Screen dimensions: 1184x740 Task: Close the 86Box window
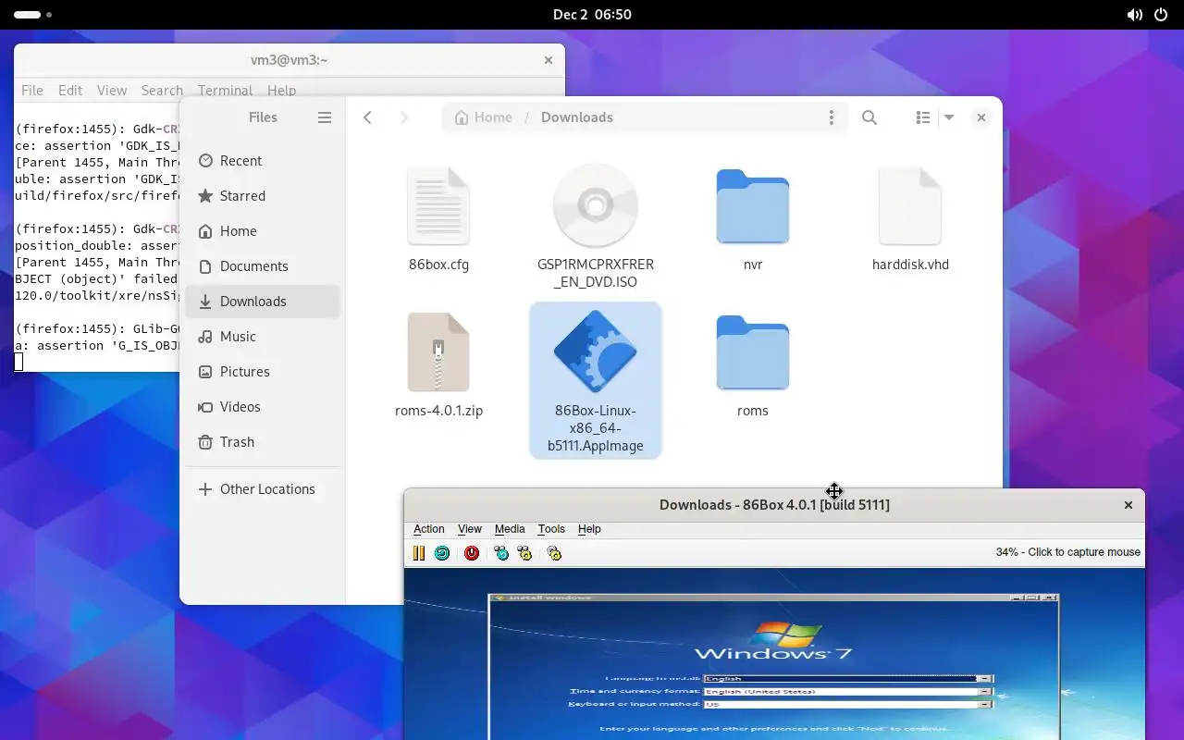point(1128,505)
